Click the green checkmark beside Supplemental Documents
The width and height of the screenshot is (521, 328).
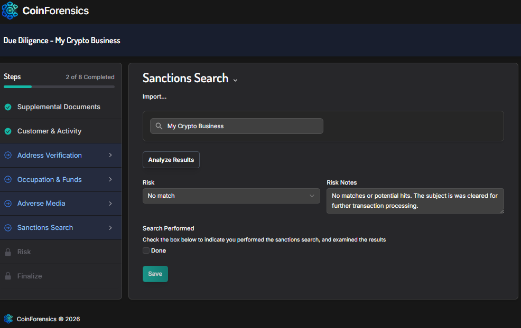8,107
